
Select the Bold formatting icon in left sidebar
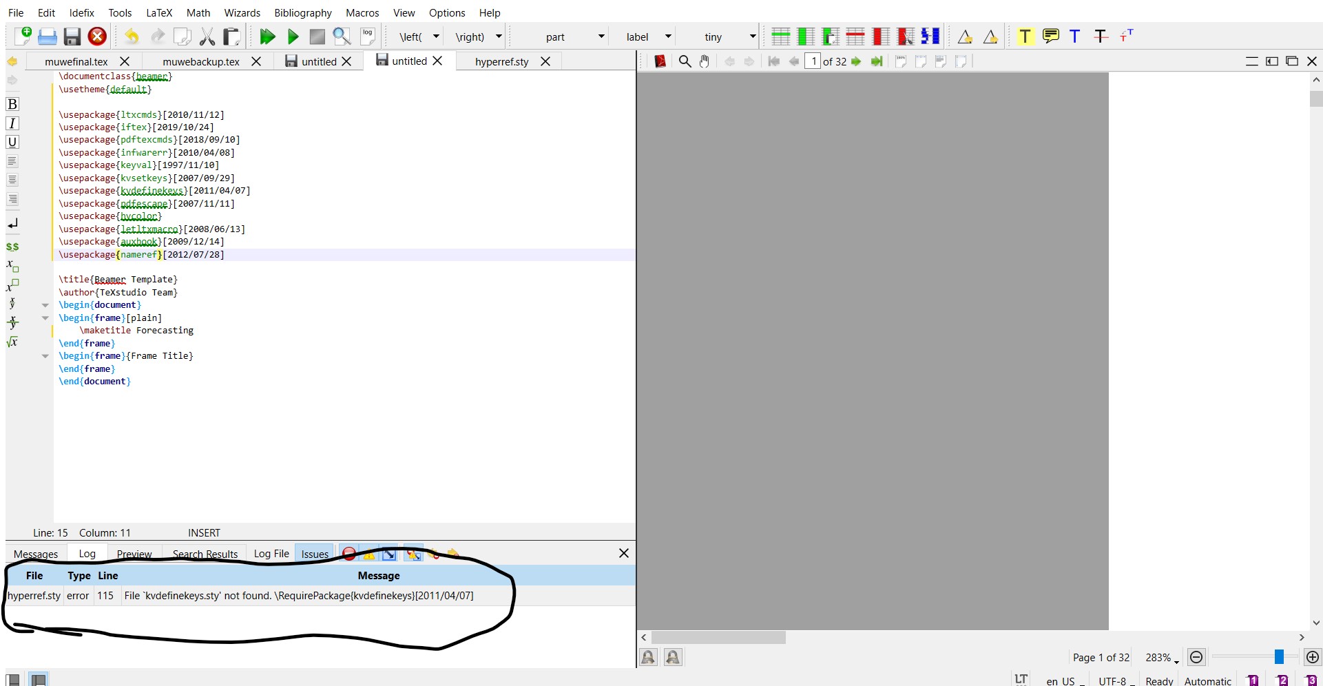tap(12, 104)
